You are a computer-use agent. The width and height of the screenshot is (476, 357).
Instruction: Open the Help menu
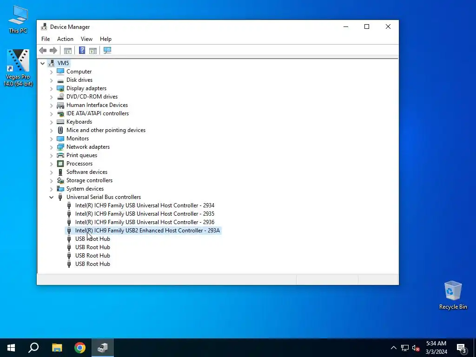(106, 39)
